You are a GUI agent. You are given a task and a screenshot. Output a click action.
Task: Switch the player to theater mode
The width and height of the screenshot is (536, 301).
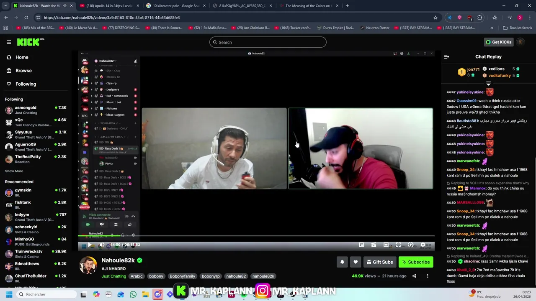tap(386, 245)
